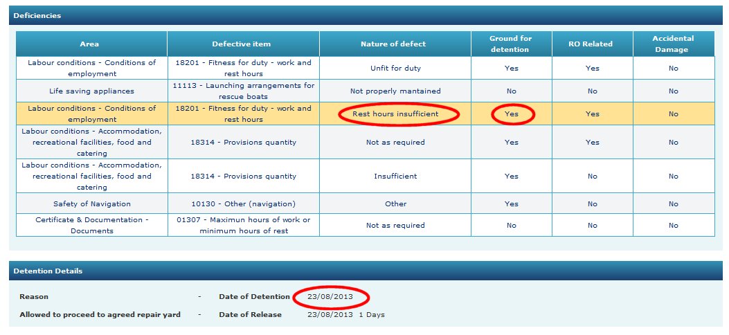Click Ground for detention 'No' in Life saving appliances row
The height and width of the screenshot is (335, 729).
pos(512,91)
